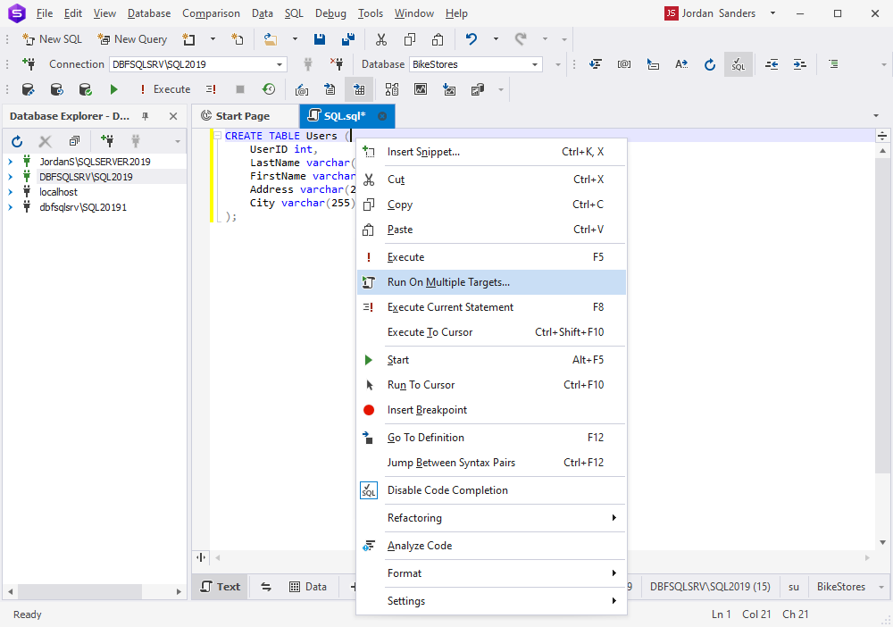The width and height of the screenshot is (893, 627).
Task: Click the New Connection plug icon beside Connection
Action: [x=29, y=64]
